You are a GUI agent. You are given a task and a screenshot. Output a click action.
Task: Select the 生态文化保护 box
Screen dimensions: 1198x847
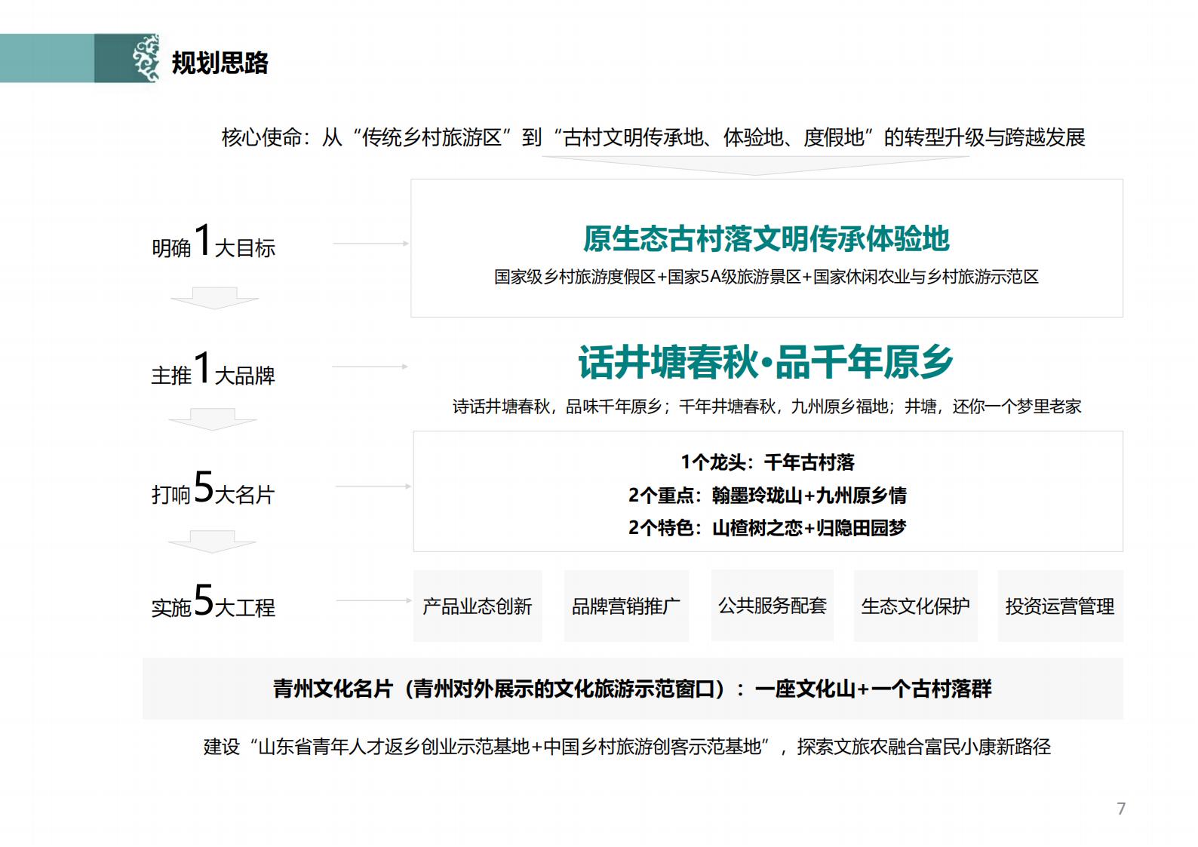(x=916, y=606)
